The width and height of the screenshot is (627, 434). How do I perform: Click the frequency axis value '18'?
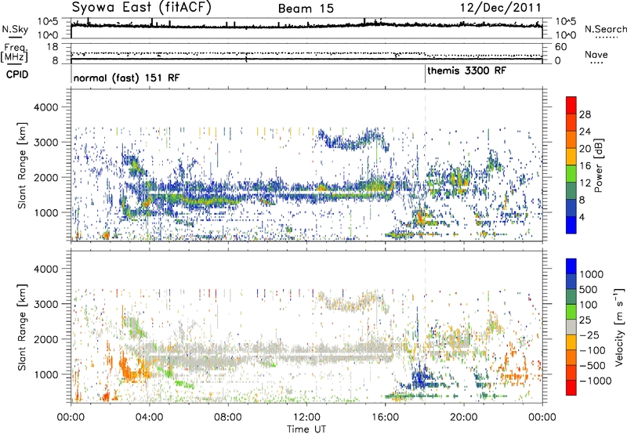pyautogui.click(x=53, y=47)
